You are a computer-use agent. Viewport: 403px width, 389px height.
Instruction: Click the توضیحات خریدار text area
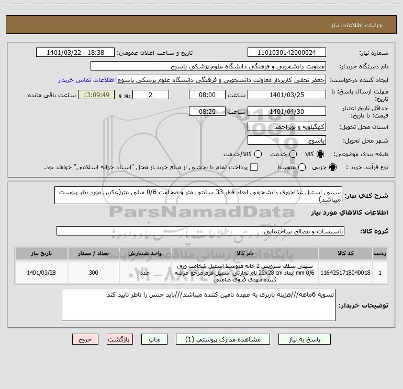[x=198, y=305]
